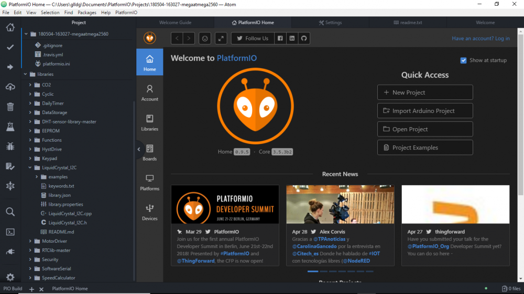The height and width of the screenshot is (294, 524).
Task: Click the @ThingForward link in news card
Action: (x=195, y=261)
